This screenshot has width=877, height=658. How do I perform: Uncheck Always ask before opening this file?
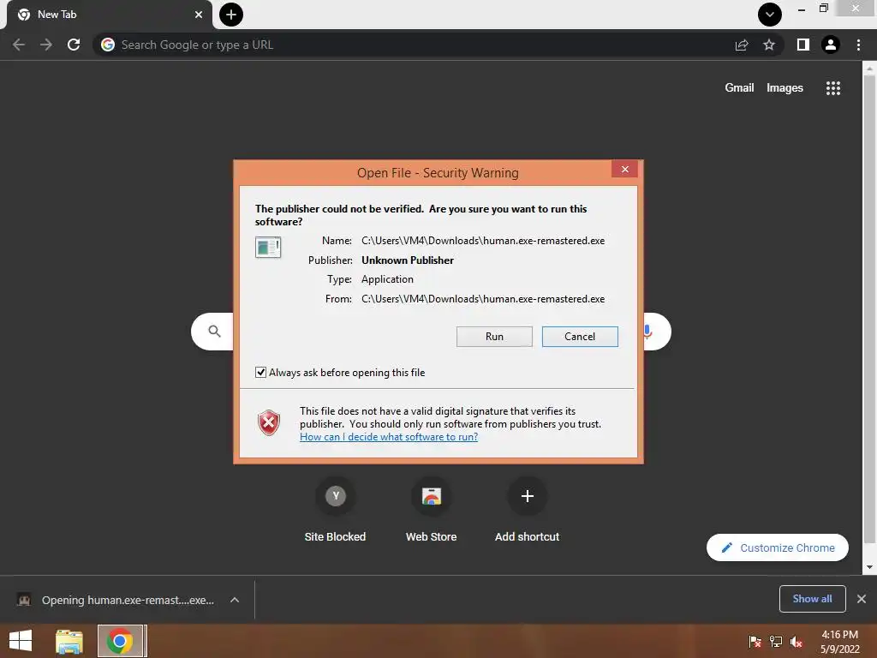click(x=260, y=373)
